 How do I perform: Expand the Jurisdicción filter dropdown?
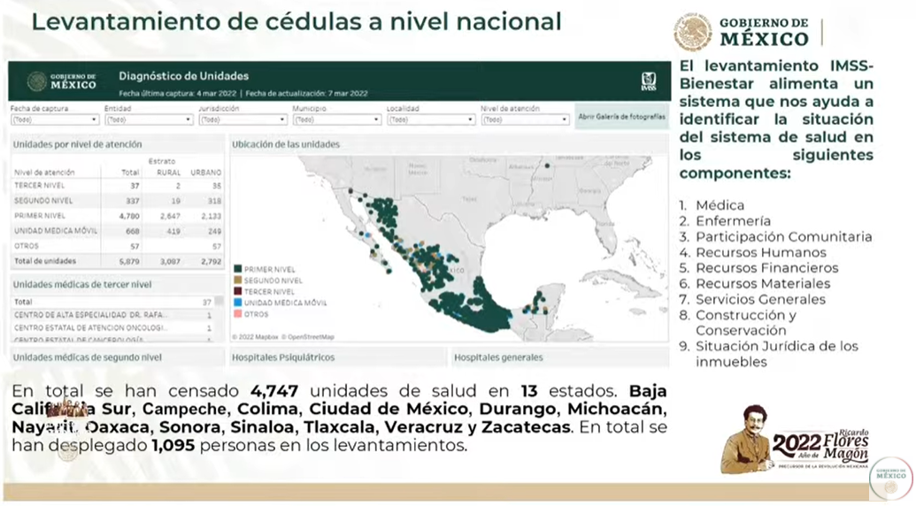point(243,119)
